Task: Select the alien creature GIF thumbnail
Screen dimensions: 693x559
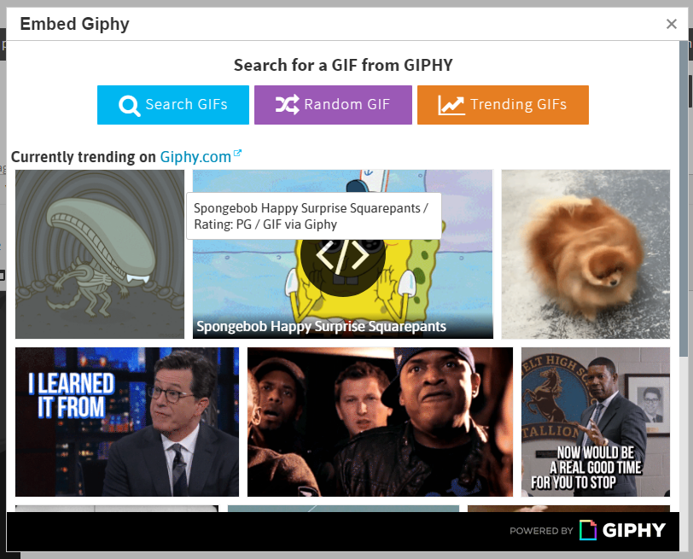Action: coord(100,254)
